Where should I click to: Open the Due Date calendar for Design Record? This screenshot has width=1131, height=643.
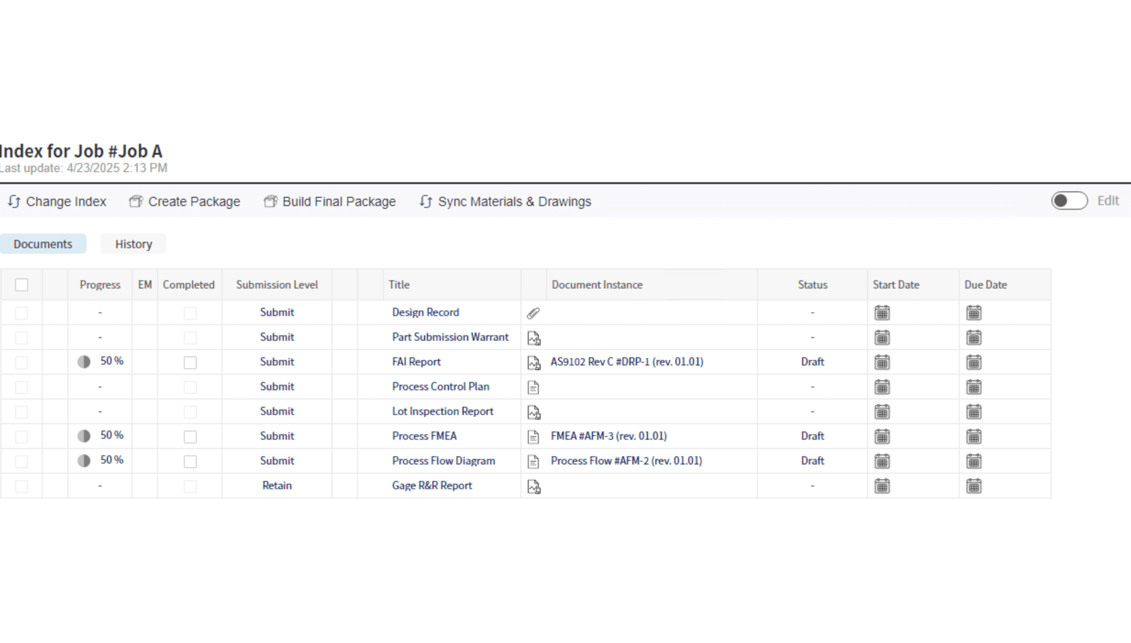point(974,313)
